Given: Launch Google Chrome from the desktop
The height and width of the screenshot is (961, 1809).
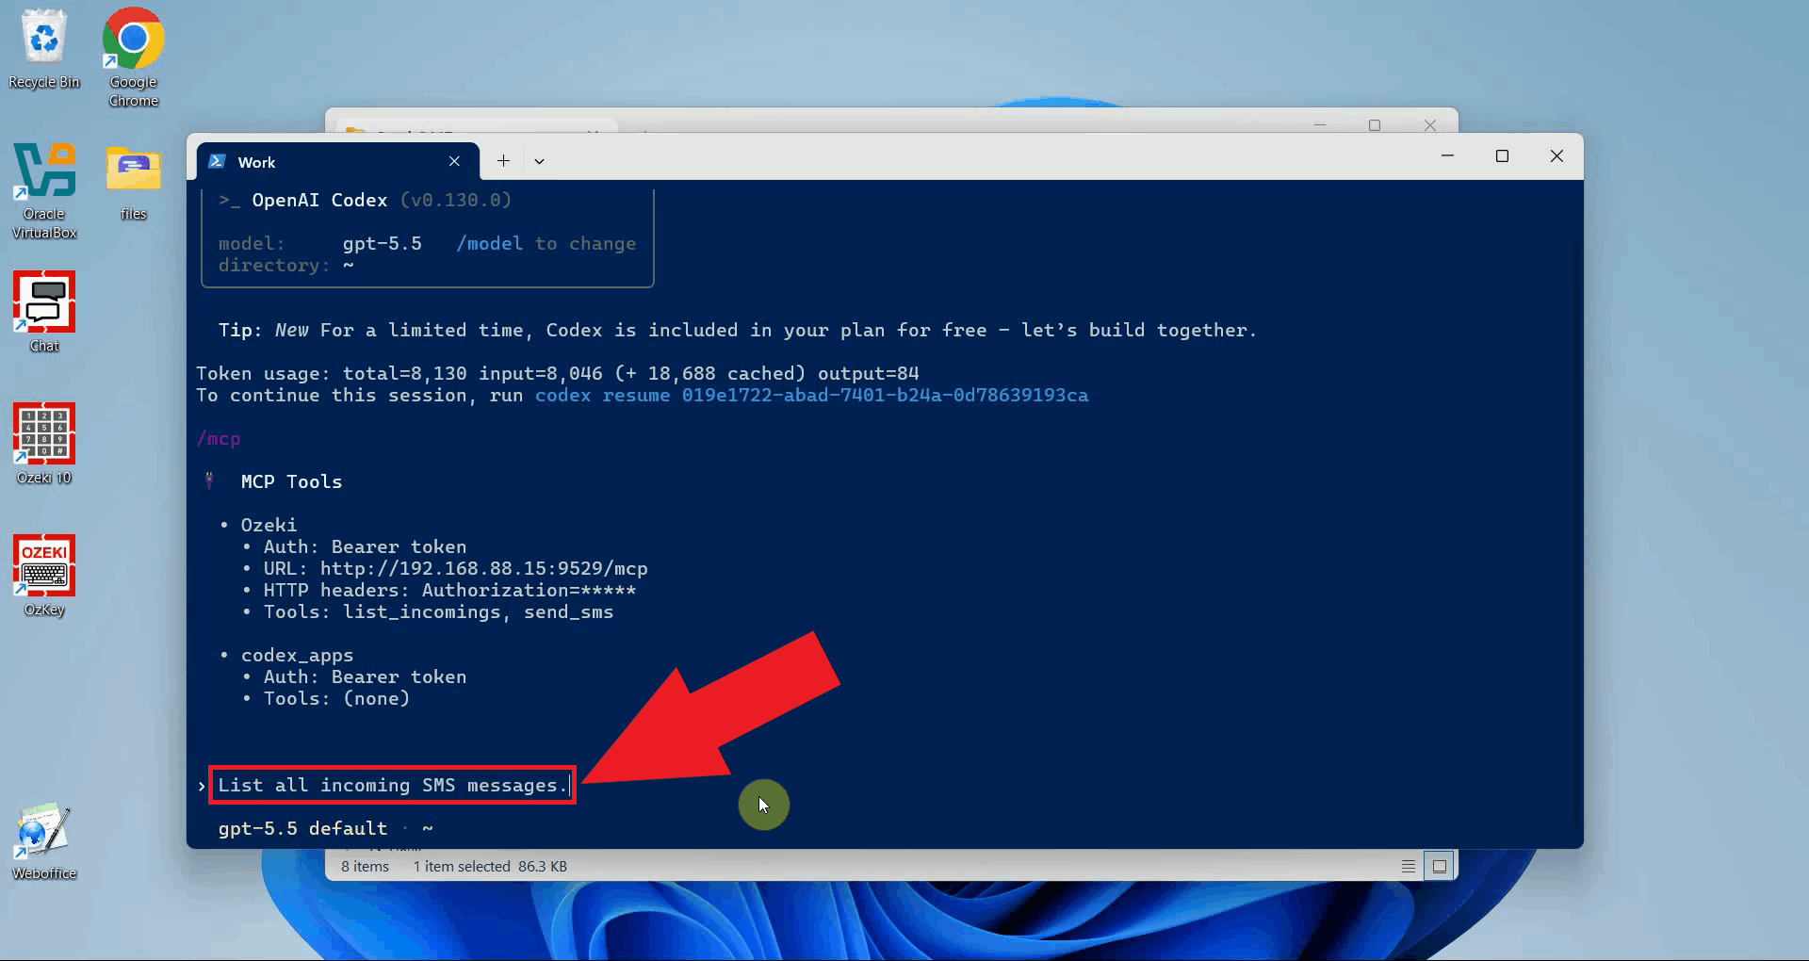Looking at the screenshot, I should point(133,57).
